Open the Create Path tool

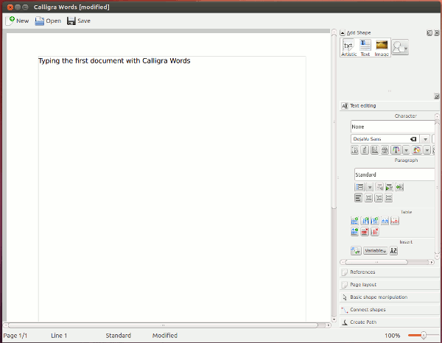click(390, 322)
